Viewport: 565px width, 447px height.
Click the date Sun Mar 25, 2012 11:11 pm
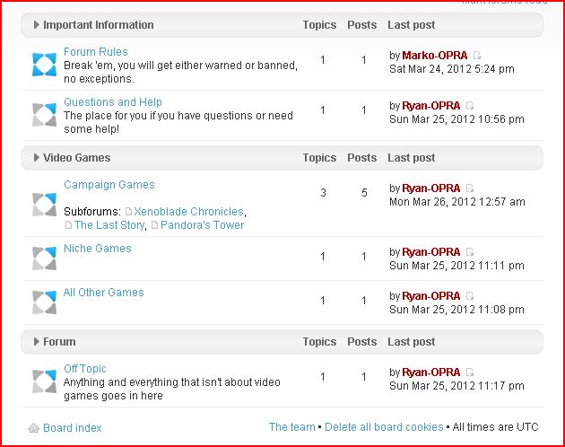pyautogui.click(x=456, y=266)
